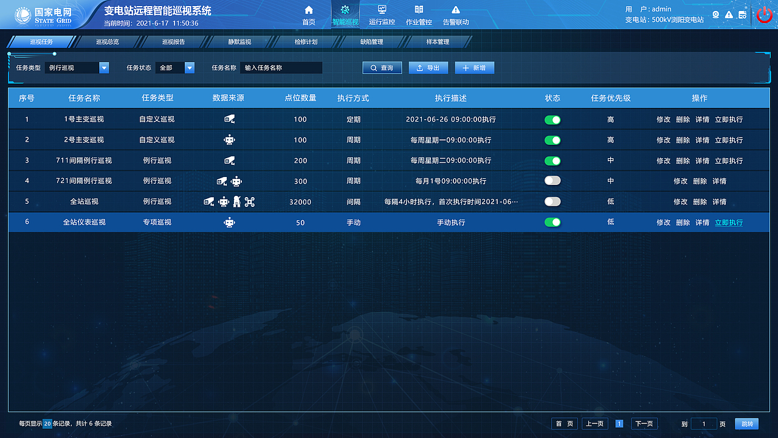The image size is (778, 438).
Task: Toggle the 状态 switch for 1号主变巡视
Action: pyautogui.click(x=553, y=119)
